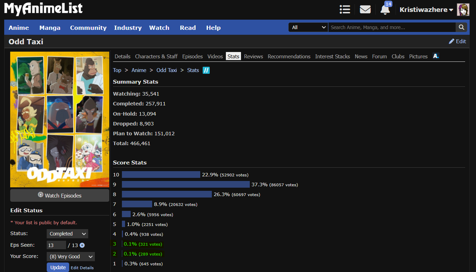Click the score 8 vote bar
The image size is (476, 272).
click(x=167, y=194)
